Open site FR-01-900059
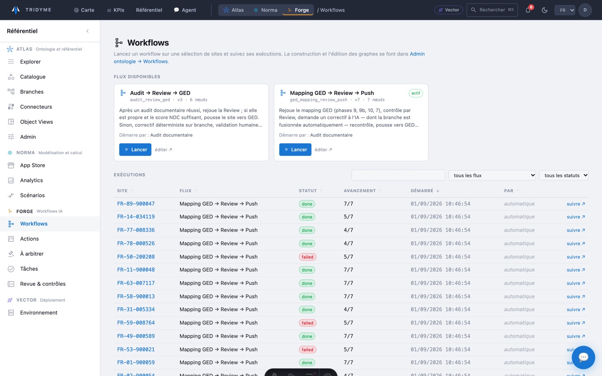The height and width of the screenshot is (376, 602). 136,362
